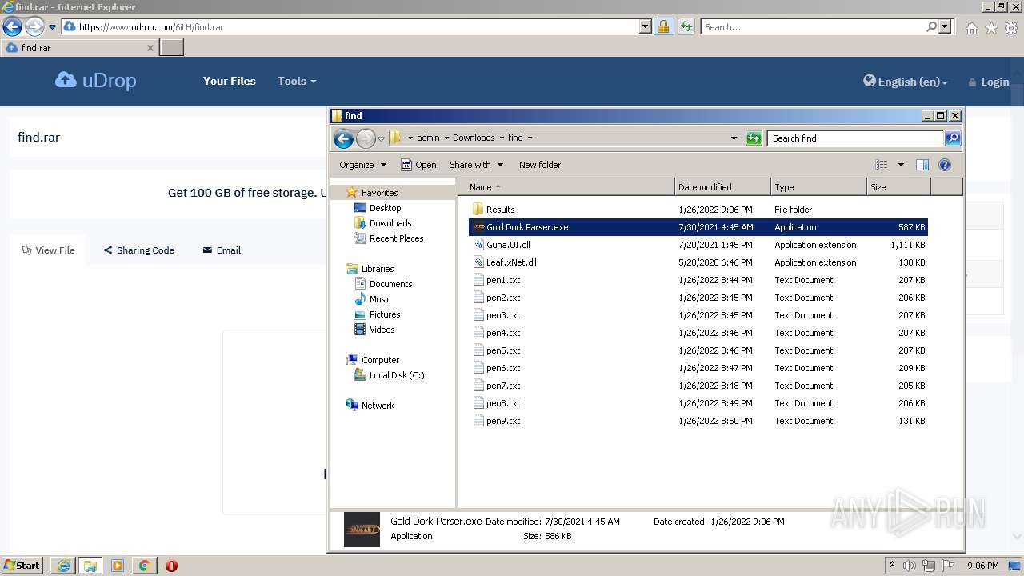Open IE favorites star icon
The width and height of the screenshot is (1024, 576).
(991, 28)
